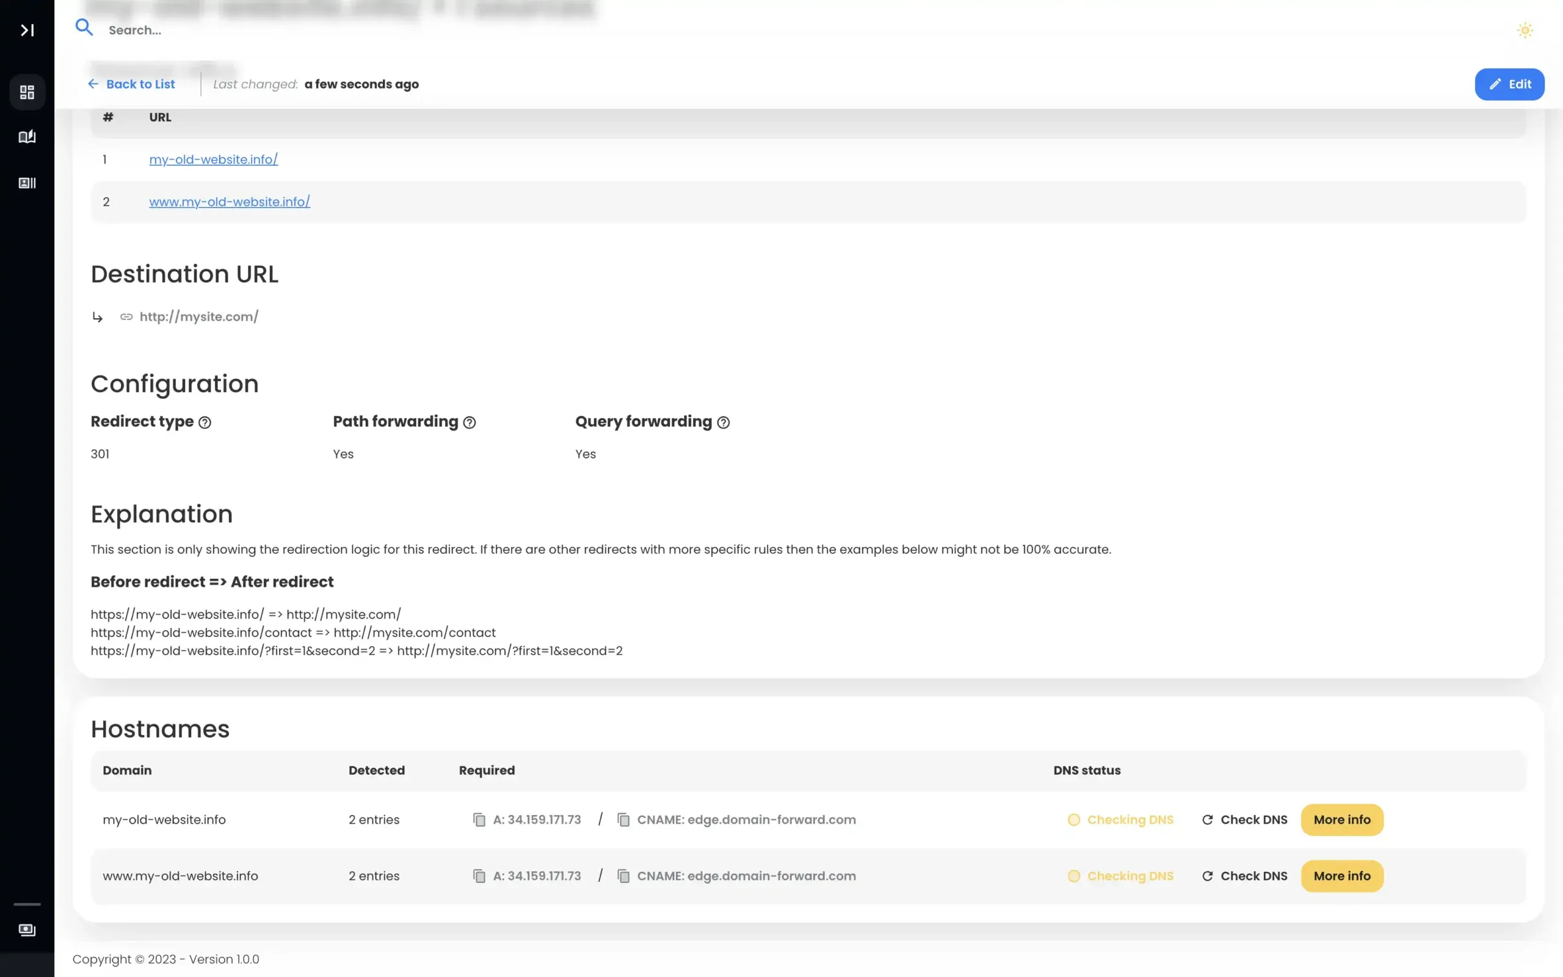Click the Edit button
1563x977 pixels.
click(x=1510, y=84)
